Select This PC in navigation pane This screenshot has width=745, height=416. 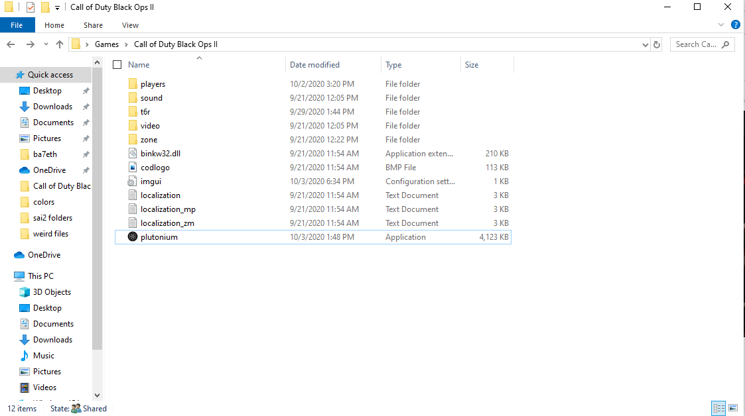click(34, 276)
